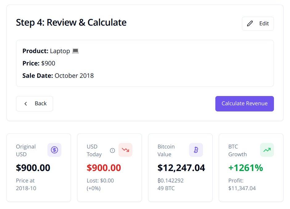Click the Lost: $0.00 (+0%) text
This screenshot has height=209, width=290.
coord(100,184)
